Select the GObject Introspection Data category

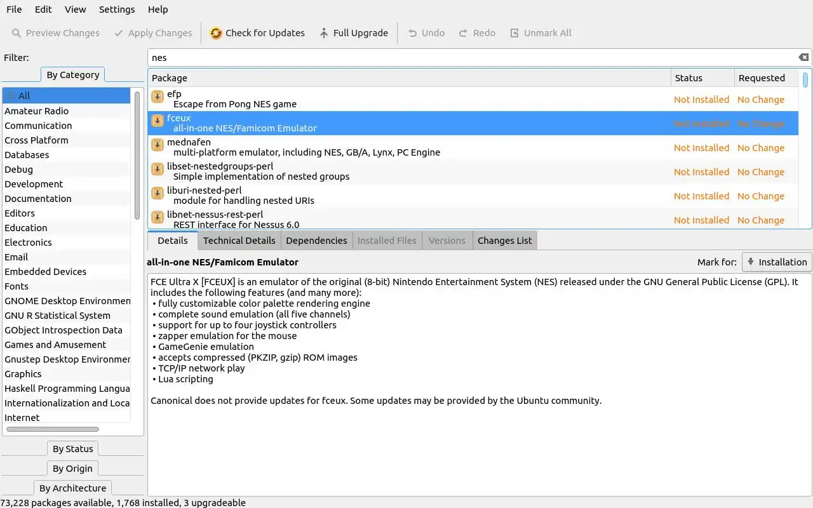click(66, 330)
